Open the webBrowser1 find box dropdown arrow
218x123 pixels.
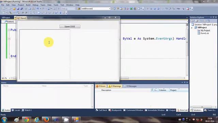point(110,9)
